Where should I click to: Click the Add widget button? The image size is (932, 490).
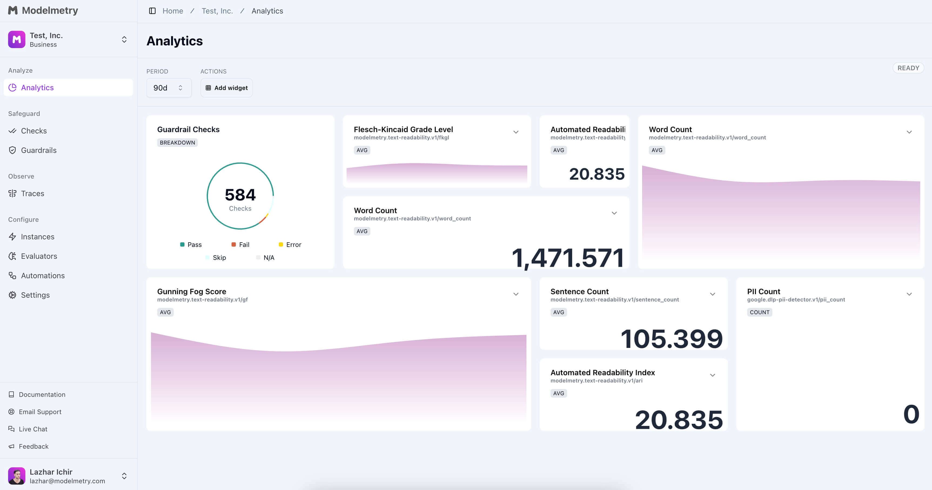coord(226,88)
